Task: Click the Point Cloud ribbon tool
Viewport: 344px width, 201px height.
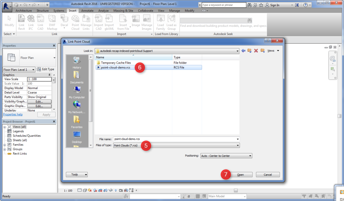Action: (x=75, y=22)
